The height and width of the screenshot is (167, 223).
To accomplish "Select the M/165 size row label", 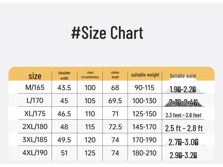I will (35, 88).
